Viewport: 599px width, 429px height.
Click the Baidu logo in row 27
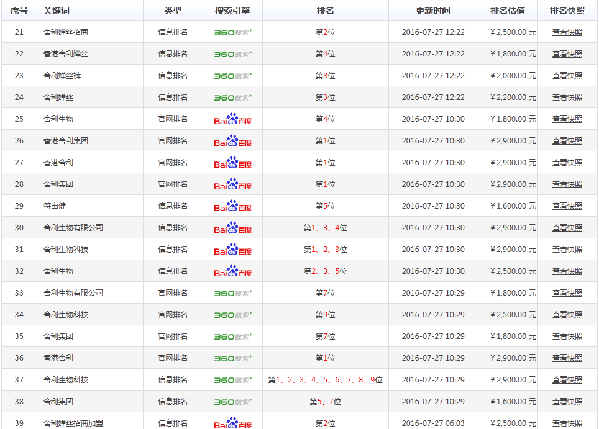(232, 163)
